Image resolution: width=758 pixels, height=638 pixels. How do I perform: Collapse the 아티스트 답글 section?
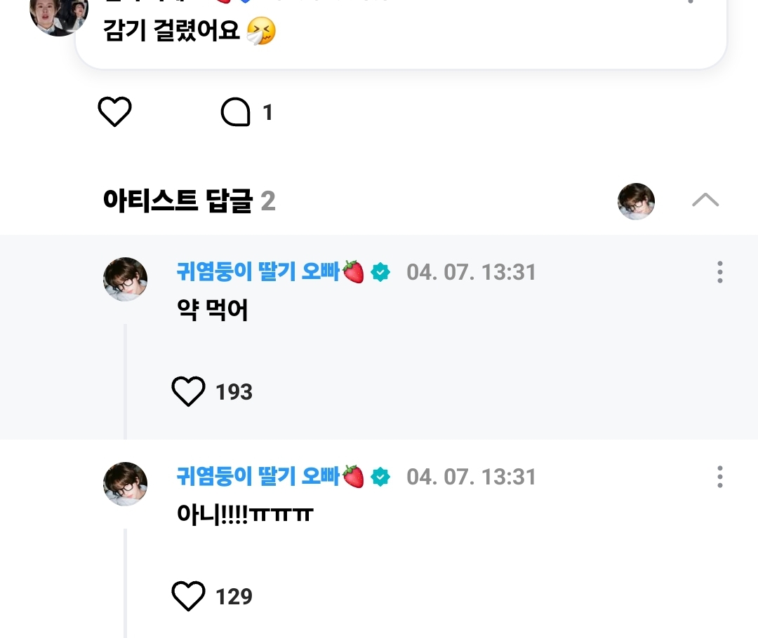point(705,201)
